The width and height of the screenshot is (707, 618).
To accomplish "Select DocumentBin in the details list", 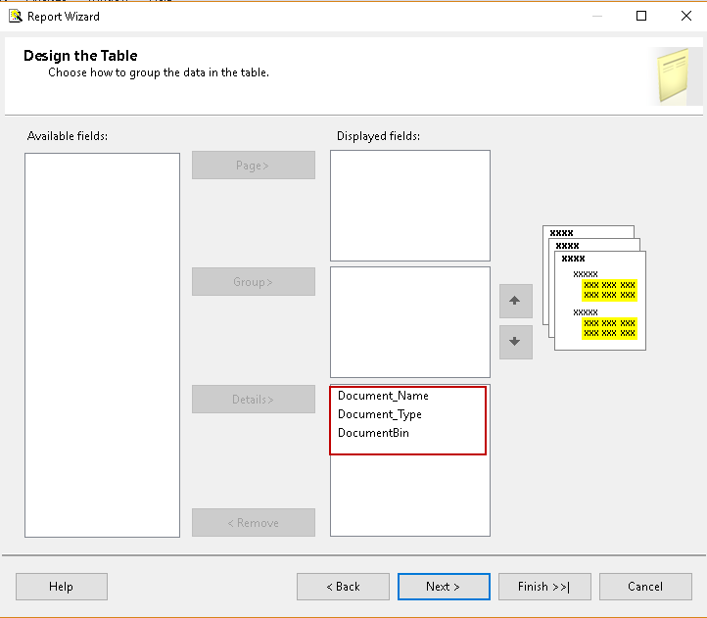I will [373, 433].
